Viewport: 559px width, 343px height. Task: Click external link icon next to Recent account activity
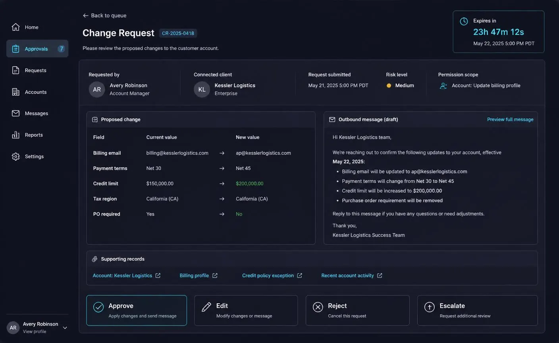380,276
